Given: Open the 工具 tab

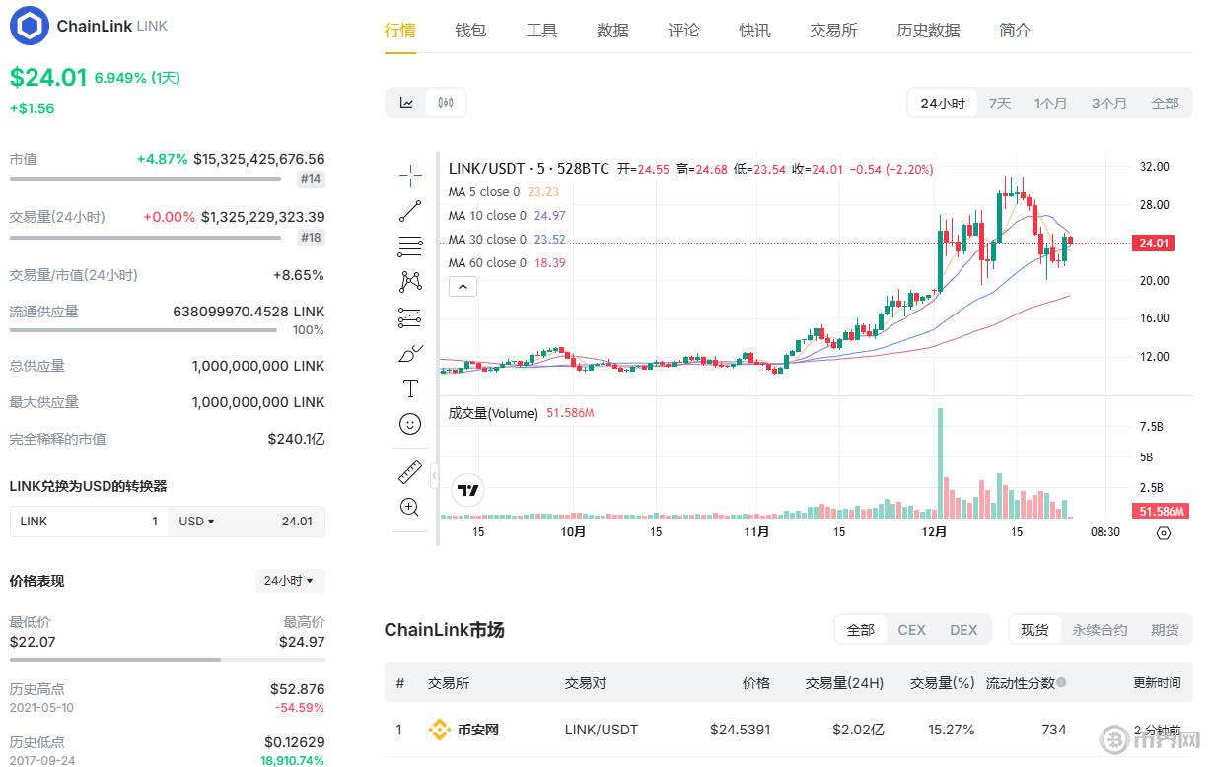Looking at the screenshot, I should coord(541,31).
